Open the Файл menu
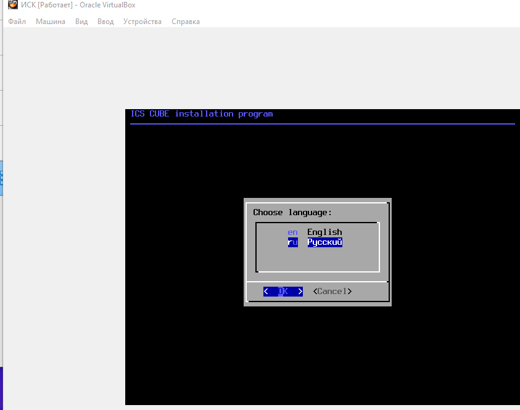The image size is (520, 410). (17, 22)
